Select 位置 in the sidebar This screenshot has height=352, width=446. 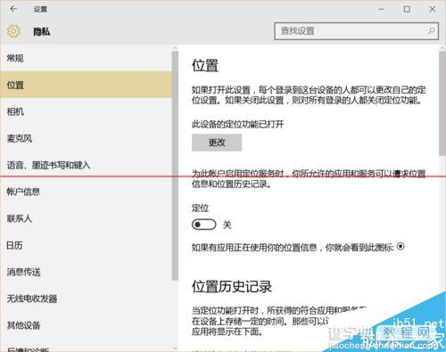[86, 85]
